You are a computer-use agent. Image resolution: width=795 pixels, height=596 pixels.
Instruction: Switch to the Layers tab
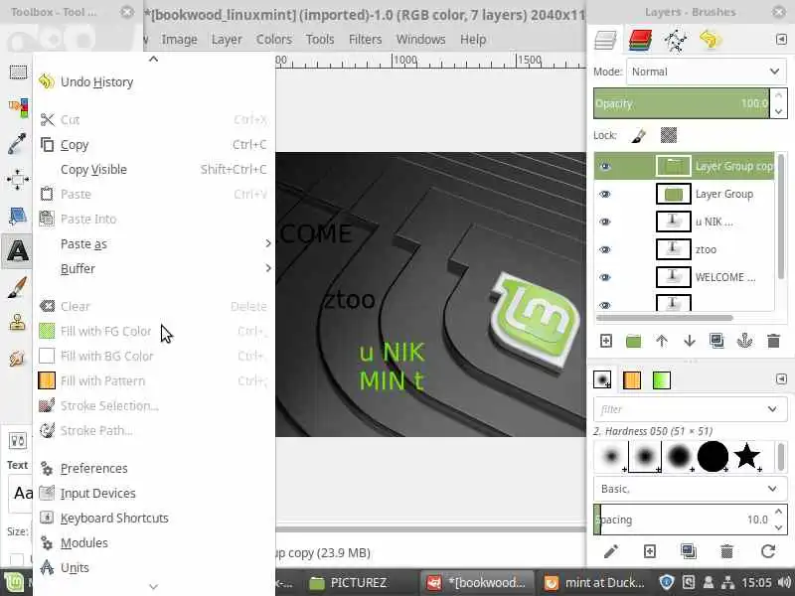pyautogui.click(x=605, y=40)
